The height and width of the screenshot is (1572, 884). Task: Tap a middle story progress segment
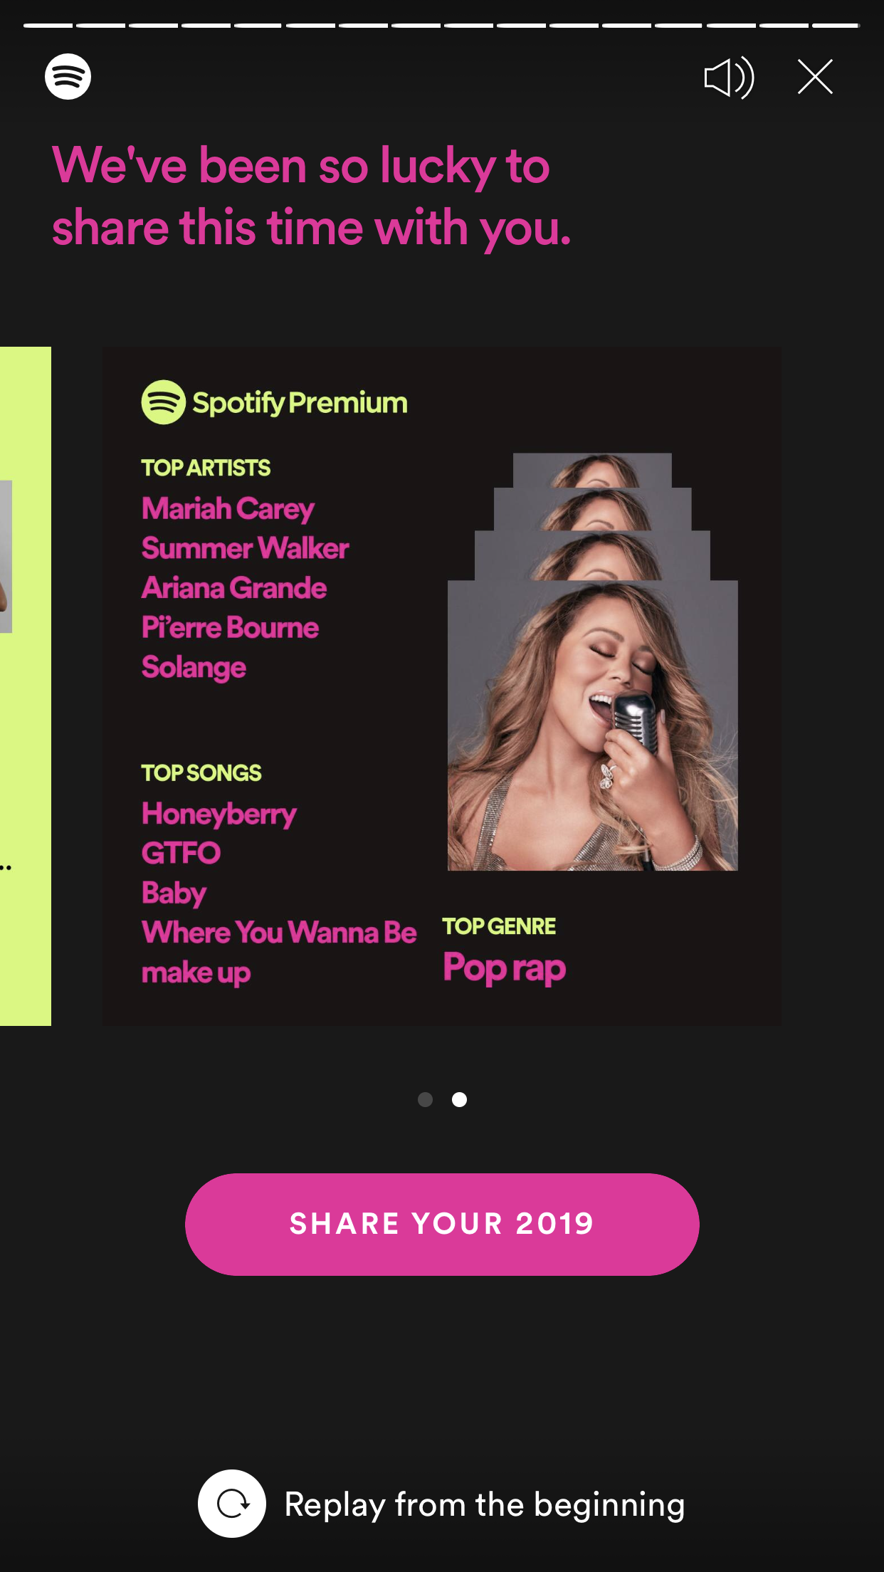(416, 26)
